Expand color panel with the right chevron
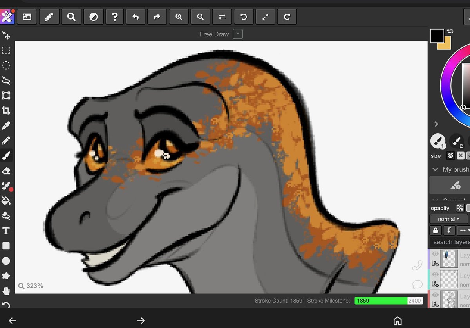The height and width of the screenshot is (328, 470). (x=436, y=124)
